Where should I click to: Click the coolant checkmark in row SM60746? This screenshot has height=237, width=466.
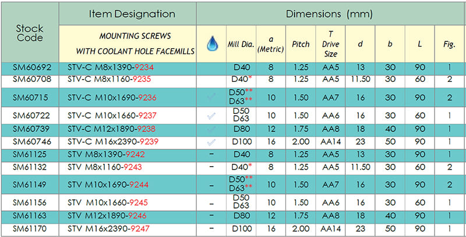tap(211, 141)
